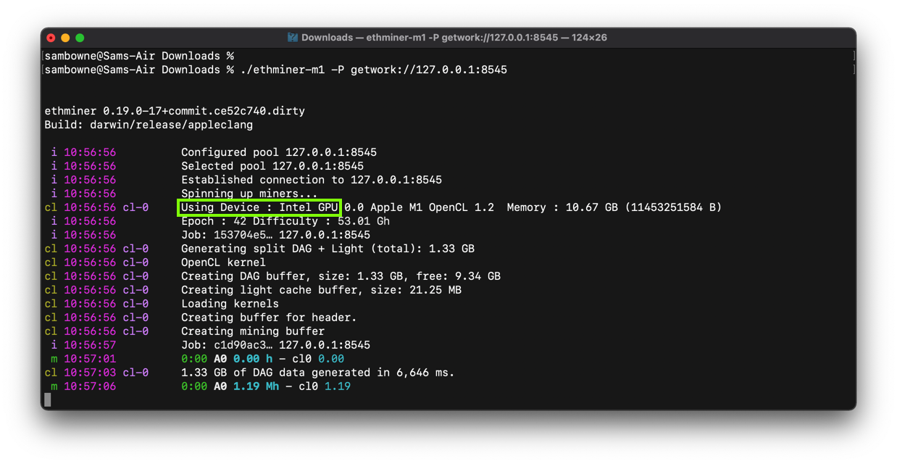Click the folder icon in the title bar
This screenshot has height=464, width=897.
293,38
